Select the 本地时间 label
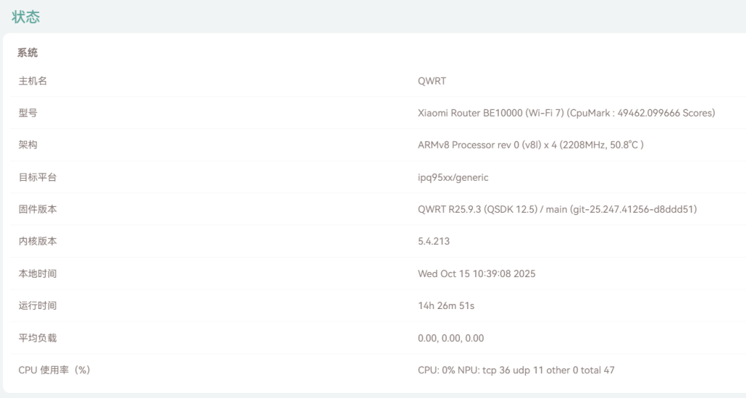 [x=37, y=273]
